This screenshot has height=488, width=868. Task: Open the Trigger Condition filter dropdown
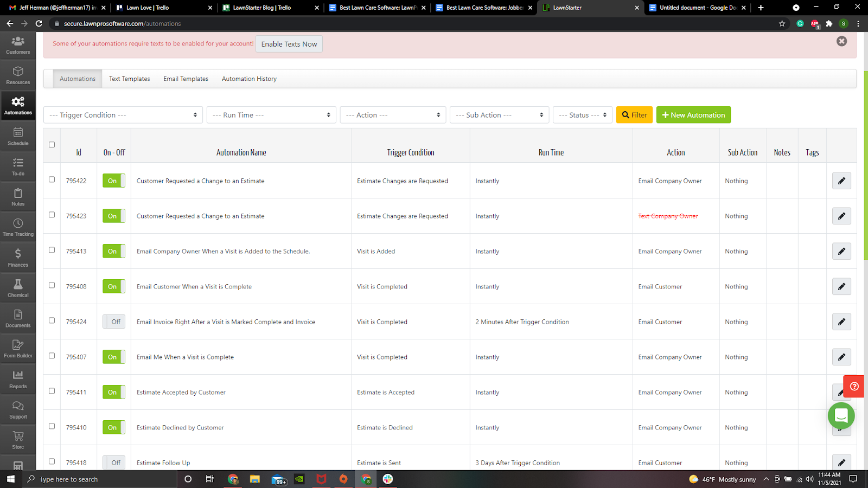(x=123, y=114)
